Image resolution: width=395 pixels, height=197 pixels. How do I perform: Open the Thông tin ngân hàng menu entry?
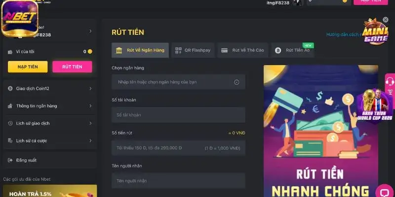click(50, 106)
